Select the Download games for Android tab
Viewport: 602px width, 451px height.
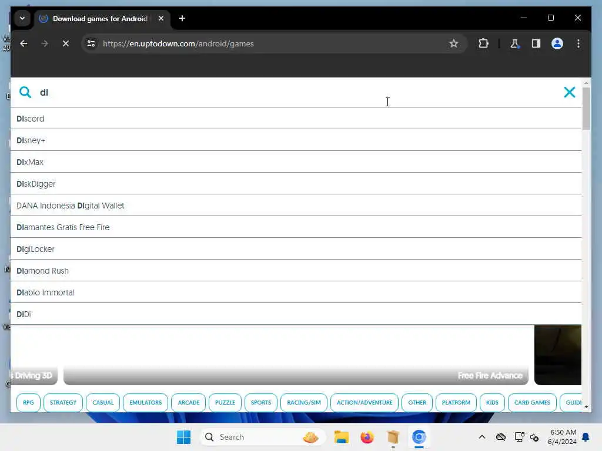(103, 18)
